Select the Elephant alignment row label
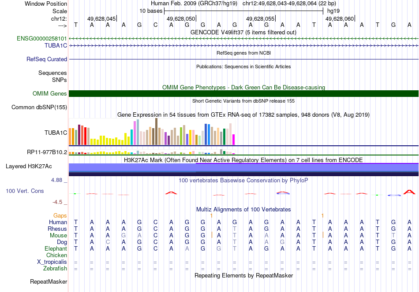The image size is (419, 292). coord(56,248)
